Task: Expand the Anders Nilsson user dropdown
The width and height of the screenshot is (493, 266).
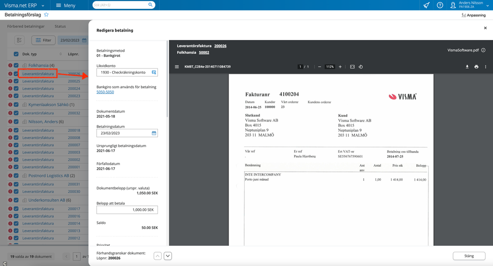Action: (x=488, y=5)
